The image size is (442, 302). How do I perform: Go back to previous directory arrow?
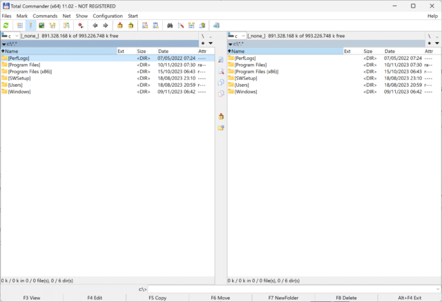[x=95, y=26]
